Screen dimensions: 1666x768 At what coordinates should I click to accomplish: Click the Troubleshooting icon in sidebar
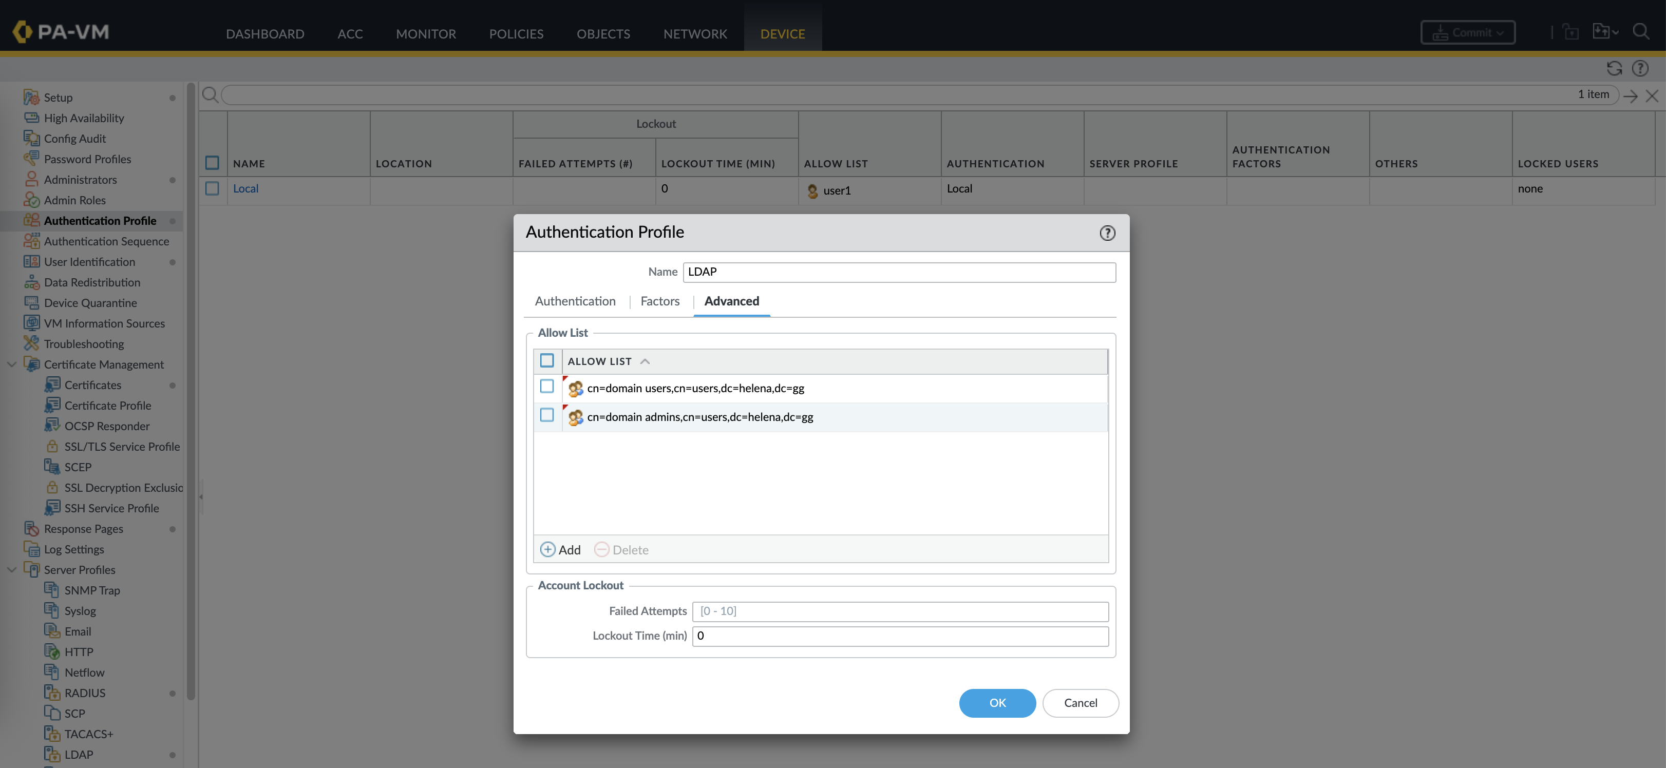pyautogui.click(x=31, y=343)
